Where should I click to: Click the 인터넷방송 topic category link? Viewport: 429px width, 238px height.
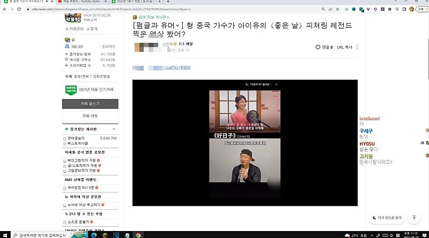pos(101,76)
